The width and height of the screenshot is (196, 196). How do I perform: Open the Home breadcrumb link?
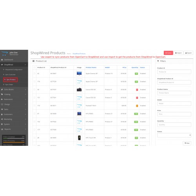point(69,54)
